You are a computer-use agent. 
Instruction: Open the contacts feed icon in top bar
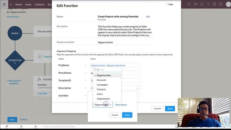pos(196,4)
